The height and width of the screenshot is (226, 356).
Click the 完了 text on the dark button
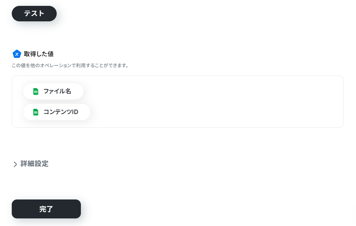46,209
